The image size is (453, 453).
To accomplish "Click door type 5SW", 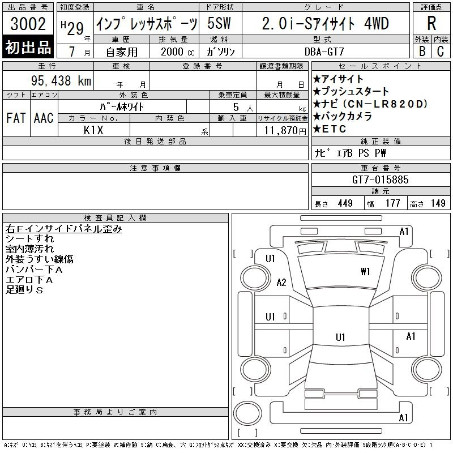I will tap(219, 23).
